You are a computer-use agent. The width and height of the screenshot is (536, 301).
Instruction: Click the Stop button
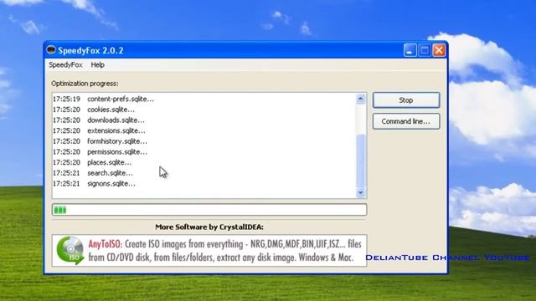406,100
